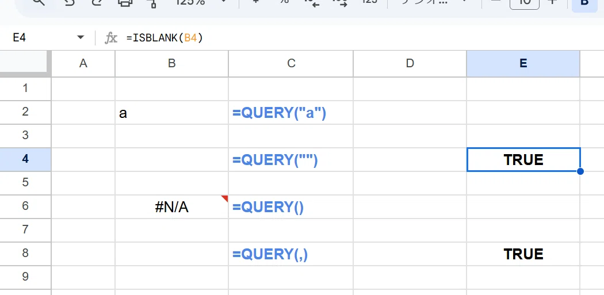
Task: Print the spreadsheet
Action: pyautogui.click(x=125, y=2)
